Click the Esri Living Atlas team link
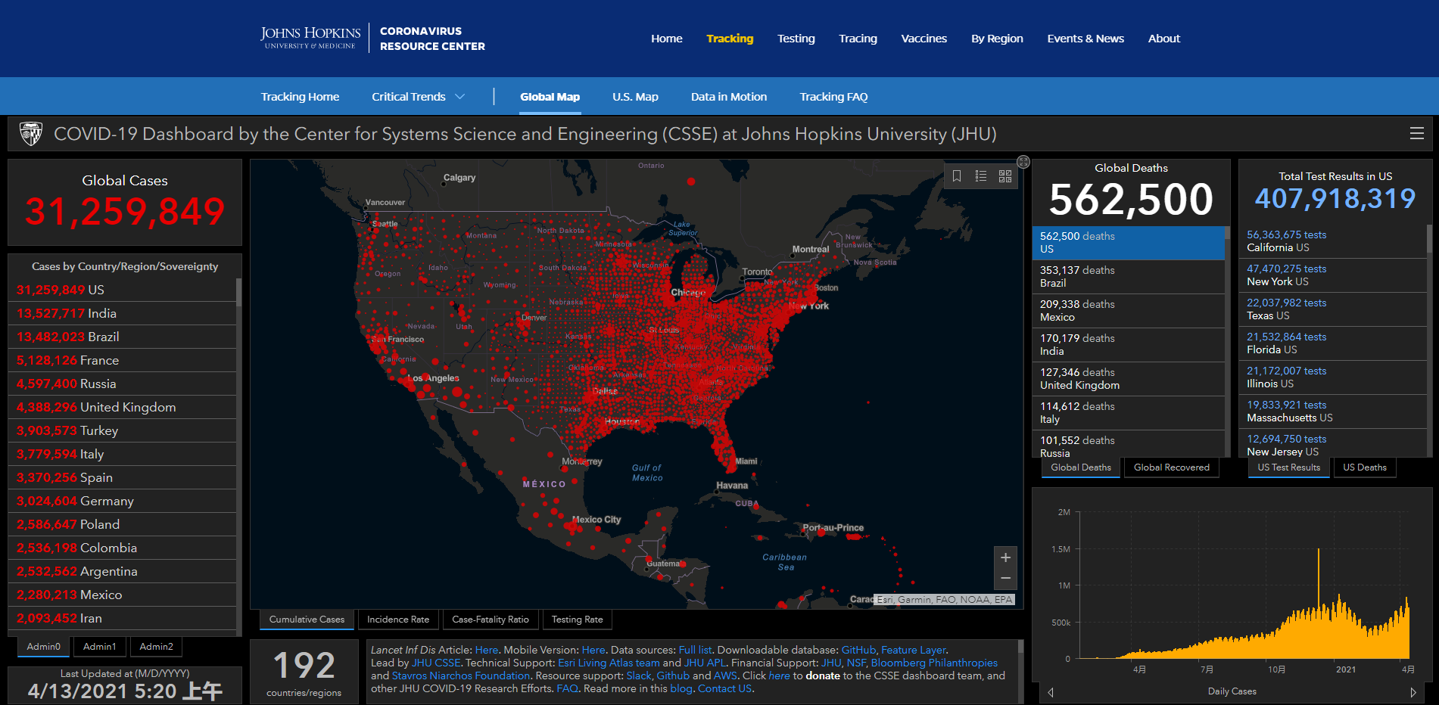Screen dimensions: 1439x705 [x=609, y=663]
